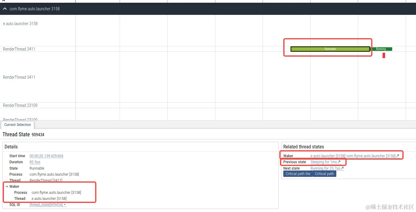The width and height of the screenshot is (416, 212).
Task: Click the Critical path lite button
Action: [298, 174]
